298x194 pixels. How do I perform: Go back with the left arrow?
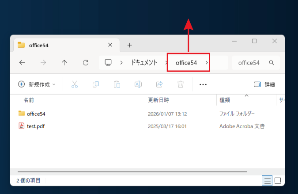click(22, 63)
